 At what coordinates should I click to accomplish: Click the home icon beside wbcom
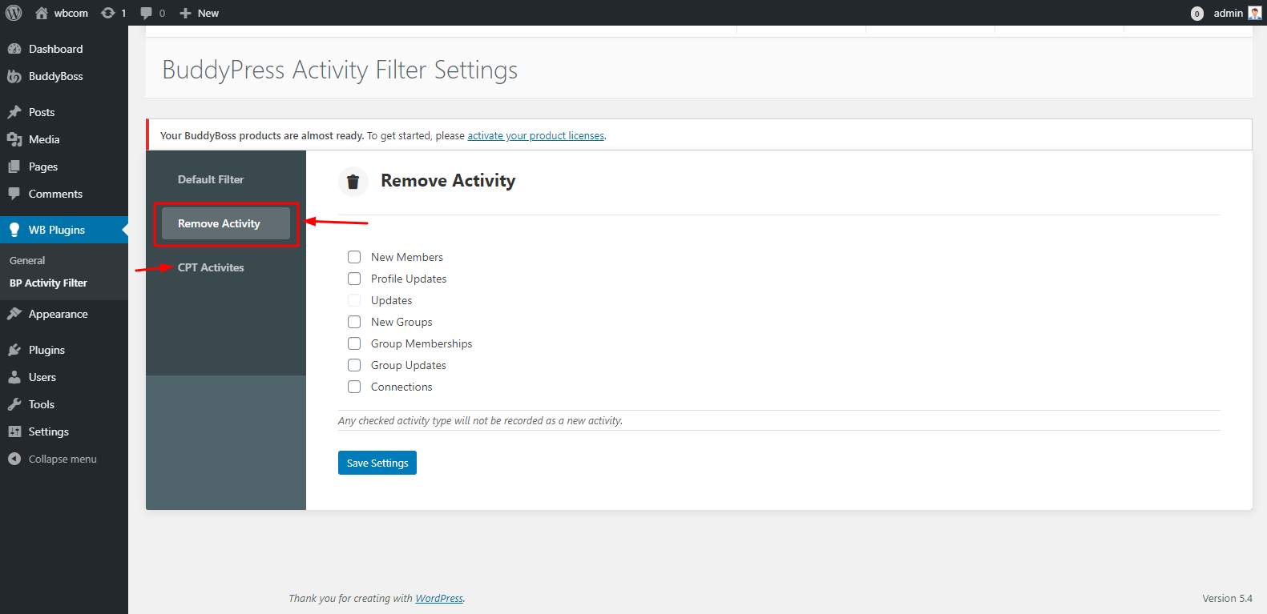coord(42,13)
